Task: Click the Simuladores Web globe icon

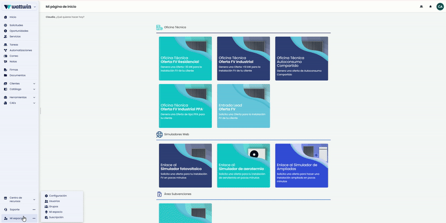Action: click(x=159, y=135)
